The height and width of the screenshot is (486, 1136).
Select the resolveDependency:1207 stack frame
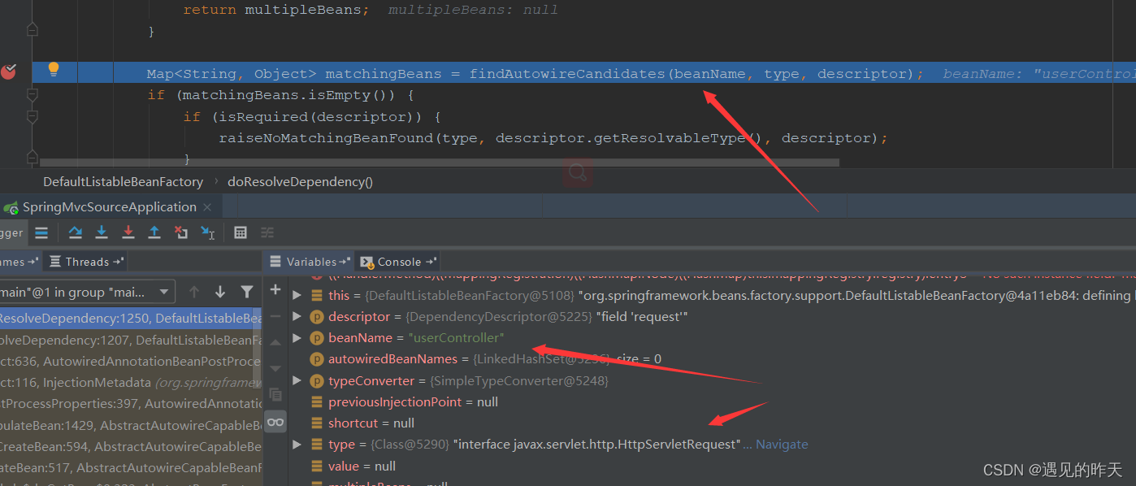[x=131, y=340]
